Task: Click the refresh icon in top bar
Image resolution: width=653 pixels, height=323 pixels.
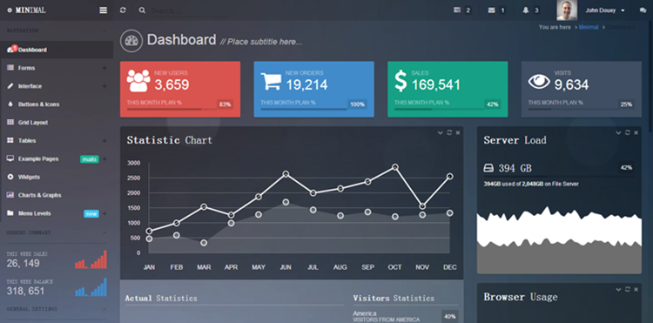Action: click(x=123, y=10)
